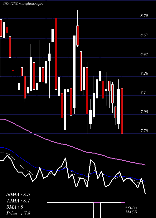Click the 8.26 price axis label
Image resolution: width=156 pixels, height=218 pixels.
pyautogui.click(x=144, y=73)
